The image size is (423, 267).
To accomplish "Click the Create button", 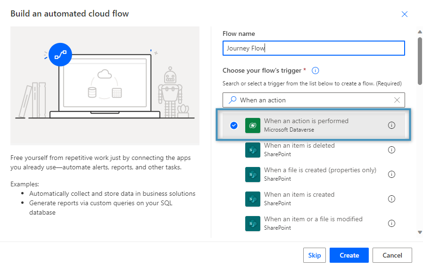I will (x=349, y=255).
